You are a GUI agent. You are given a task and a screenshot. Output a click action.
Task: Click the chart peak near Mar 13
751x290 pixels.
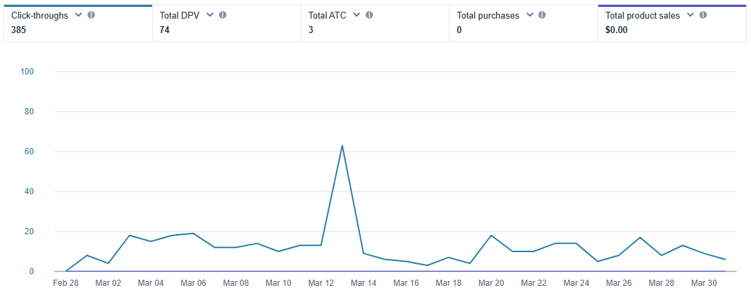click(342, 145)
